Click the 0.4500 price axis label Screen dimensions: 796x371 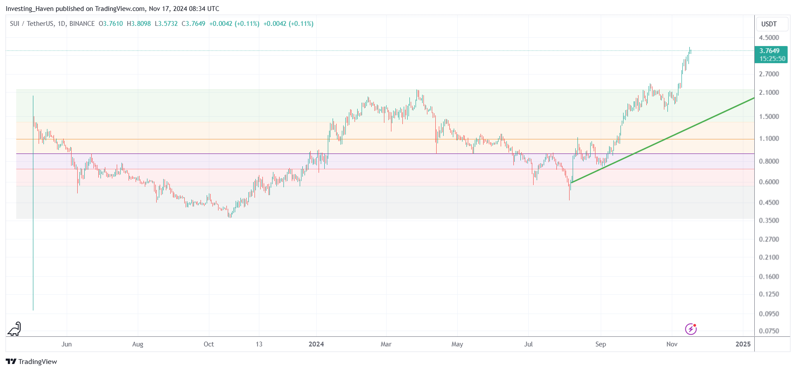click(x=769, y=203)
